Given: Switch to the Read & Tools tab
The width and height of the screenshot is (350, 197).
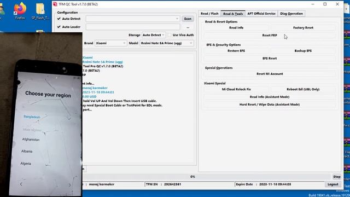Looking at the screenshot, I should 233,14.
